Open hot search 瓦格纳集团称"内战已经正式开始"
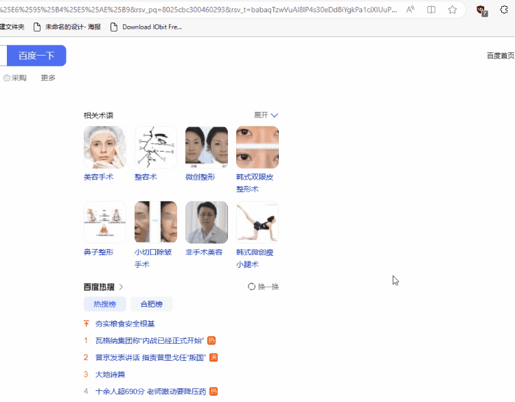 click(150, 341)
